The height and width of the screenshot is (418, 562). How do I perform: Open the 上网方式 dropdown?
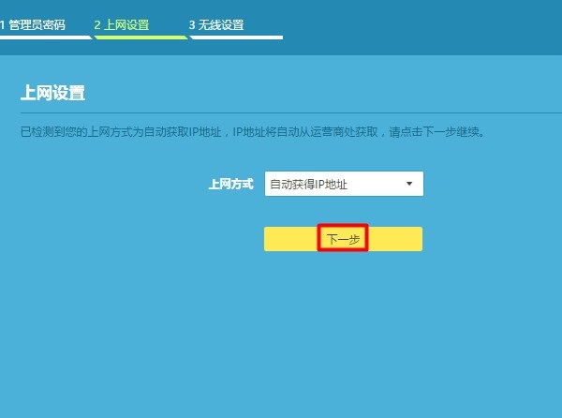344,184
